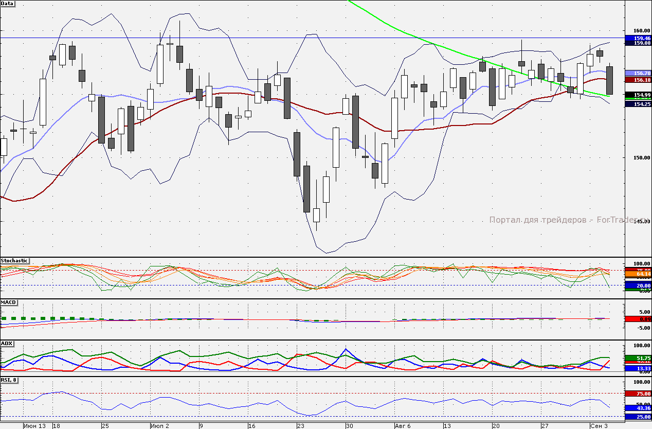Click the 100.00 label in ADX panel

(643, 345)
